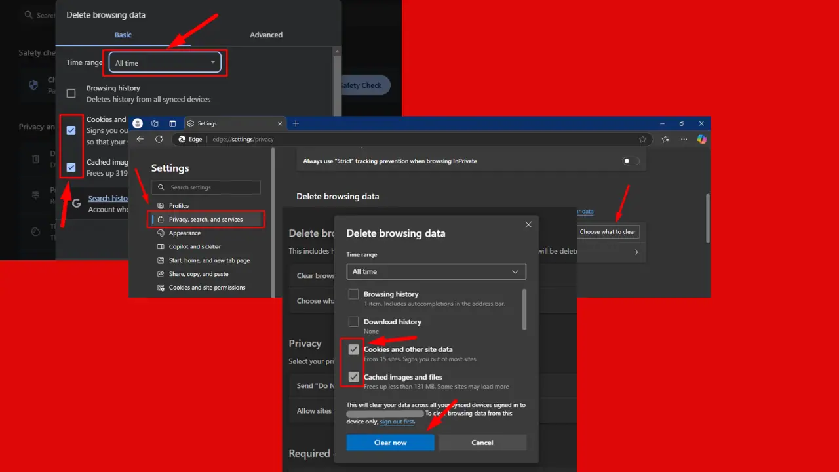Click Cancel in Edge delete dialog

tap(482, 442)
